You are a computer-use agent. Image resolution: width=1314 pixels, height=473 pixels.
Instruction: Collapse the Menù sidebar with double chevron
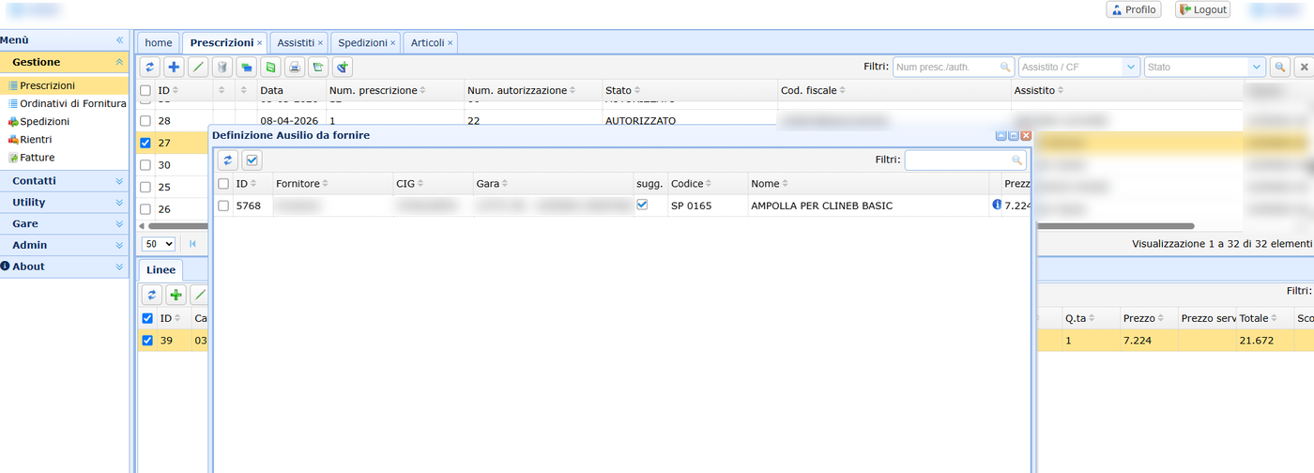pyautogui.click(x=119, y=40)
